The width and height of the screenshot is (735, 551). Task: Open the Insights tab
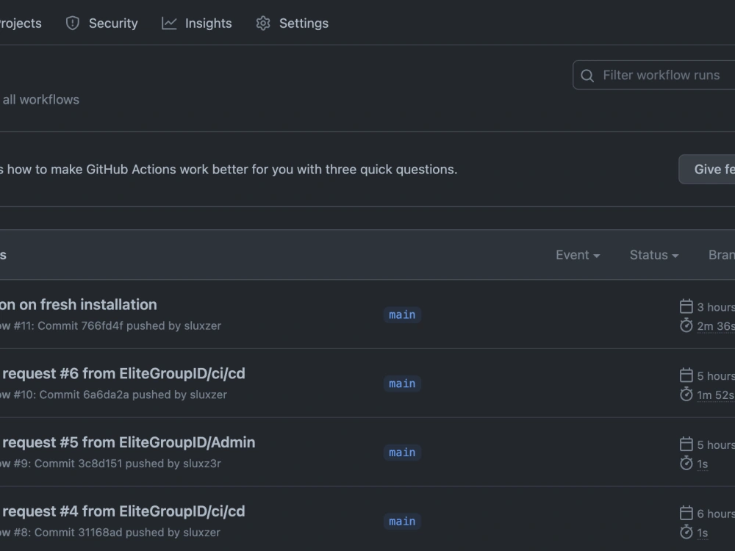(196, 24)
